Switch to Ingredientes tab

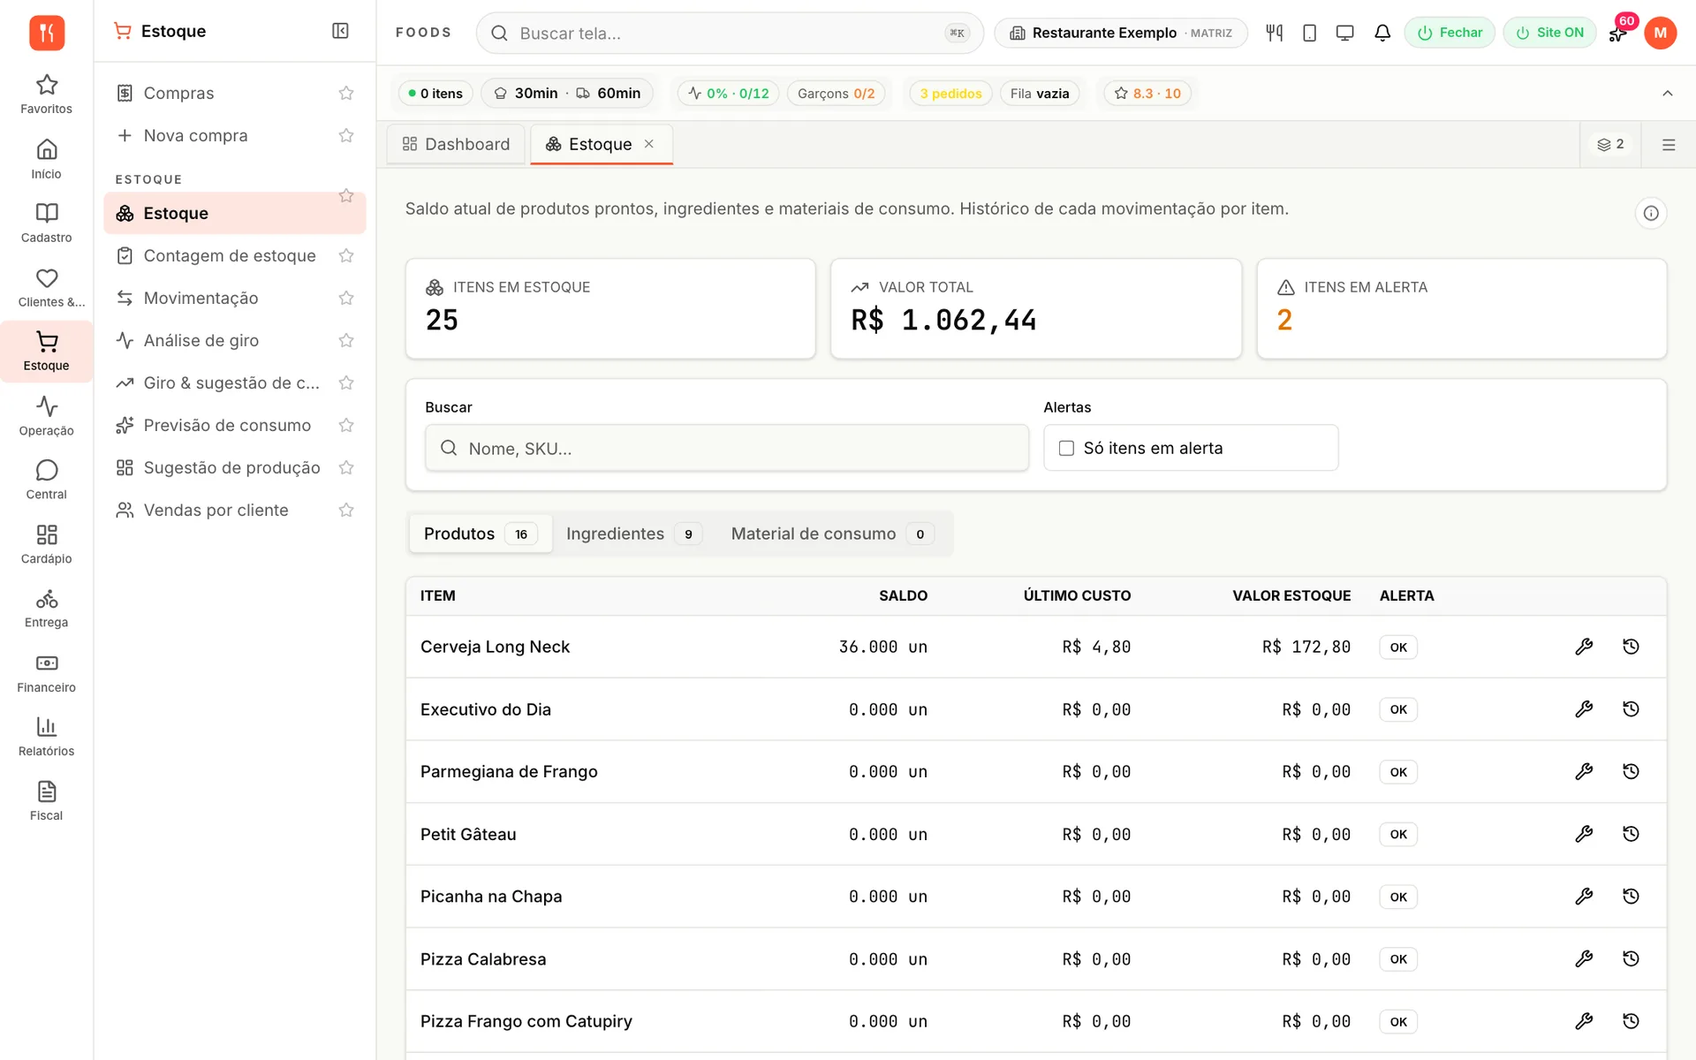coord(633,534)
